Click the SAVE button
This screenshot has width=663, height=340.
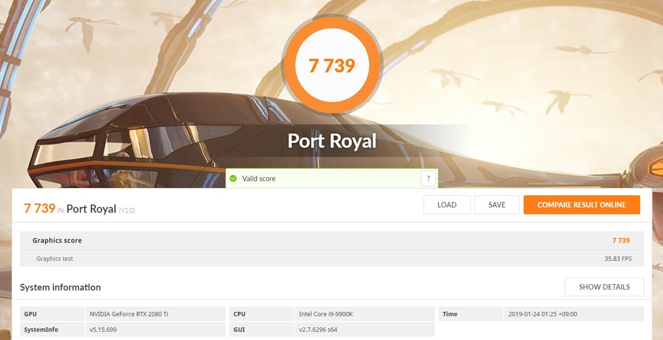click(x=497, y=205)
